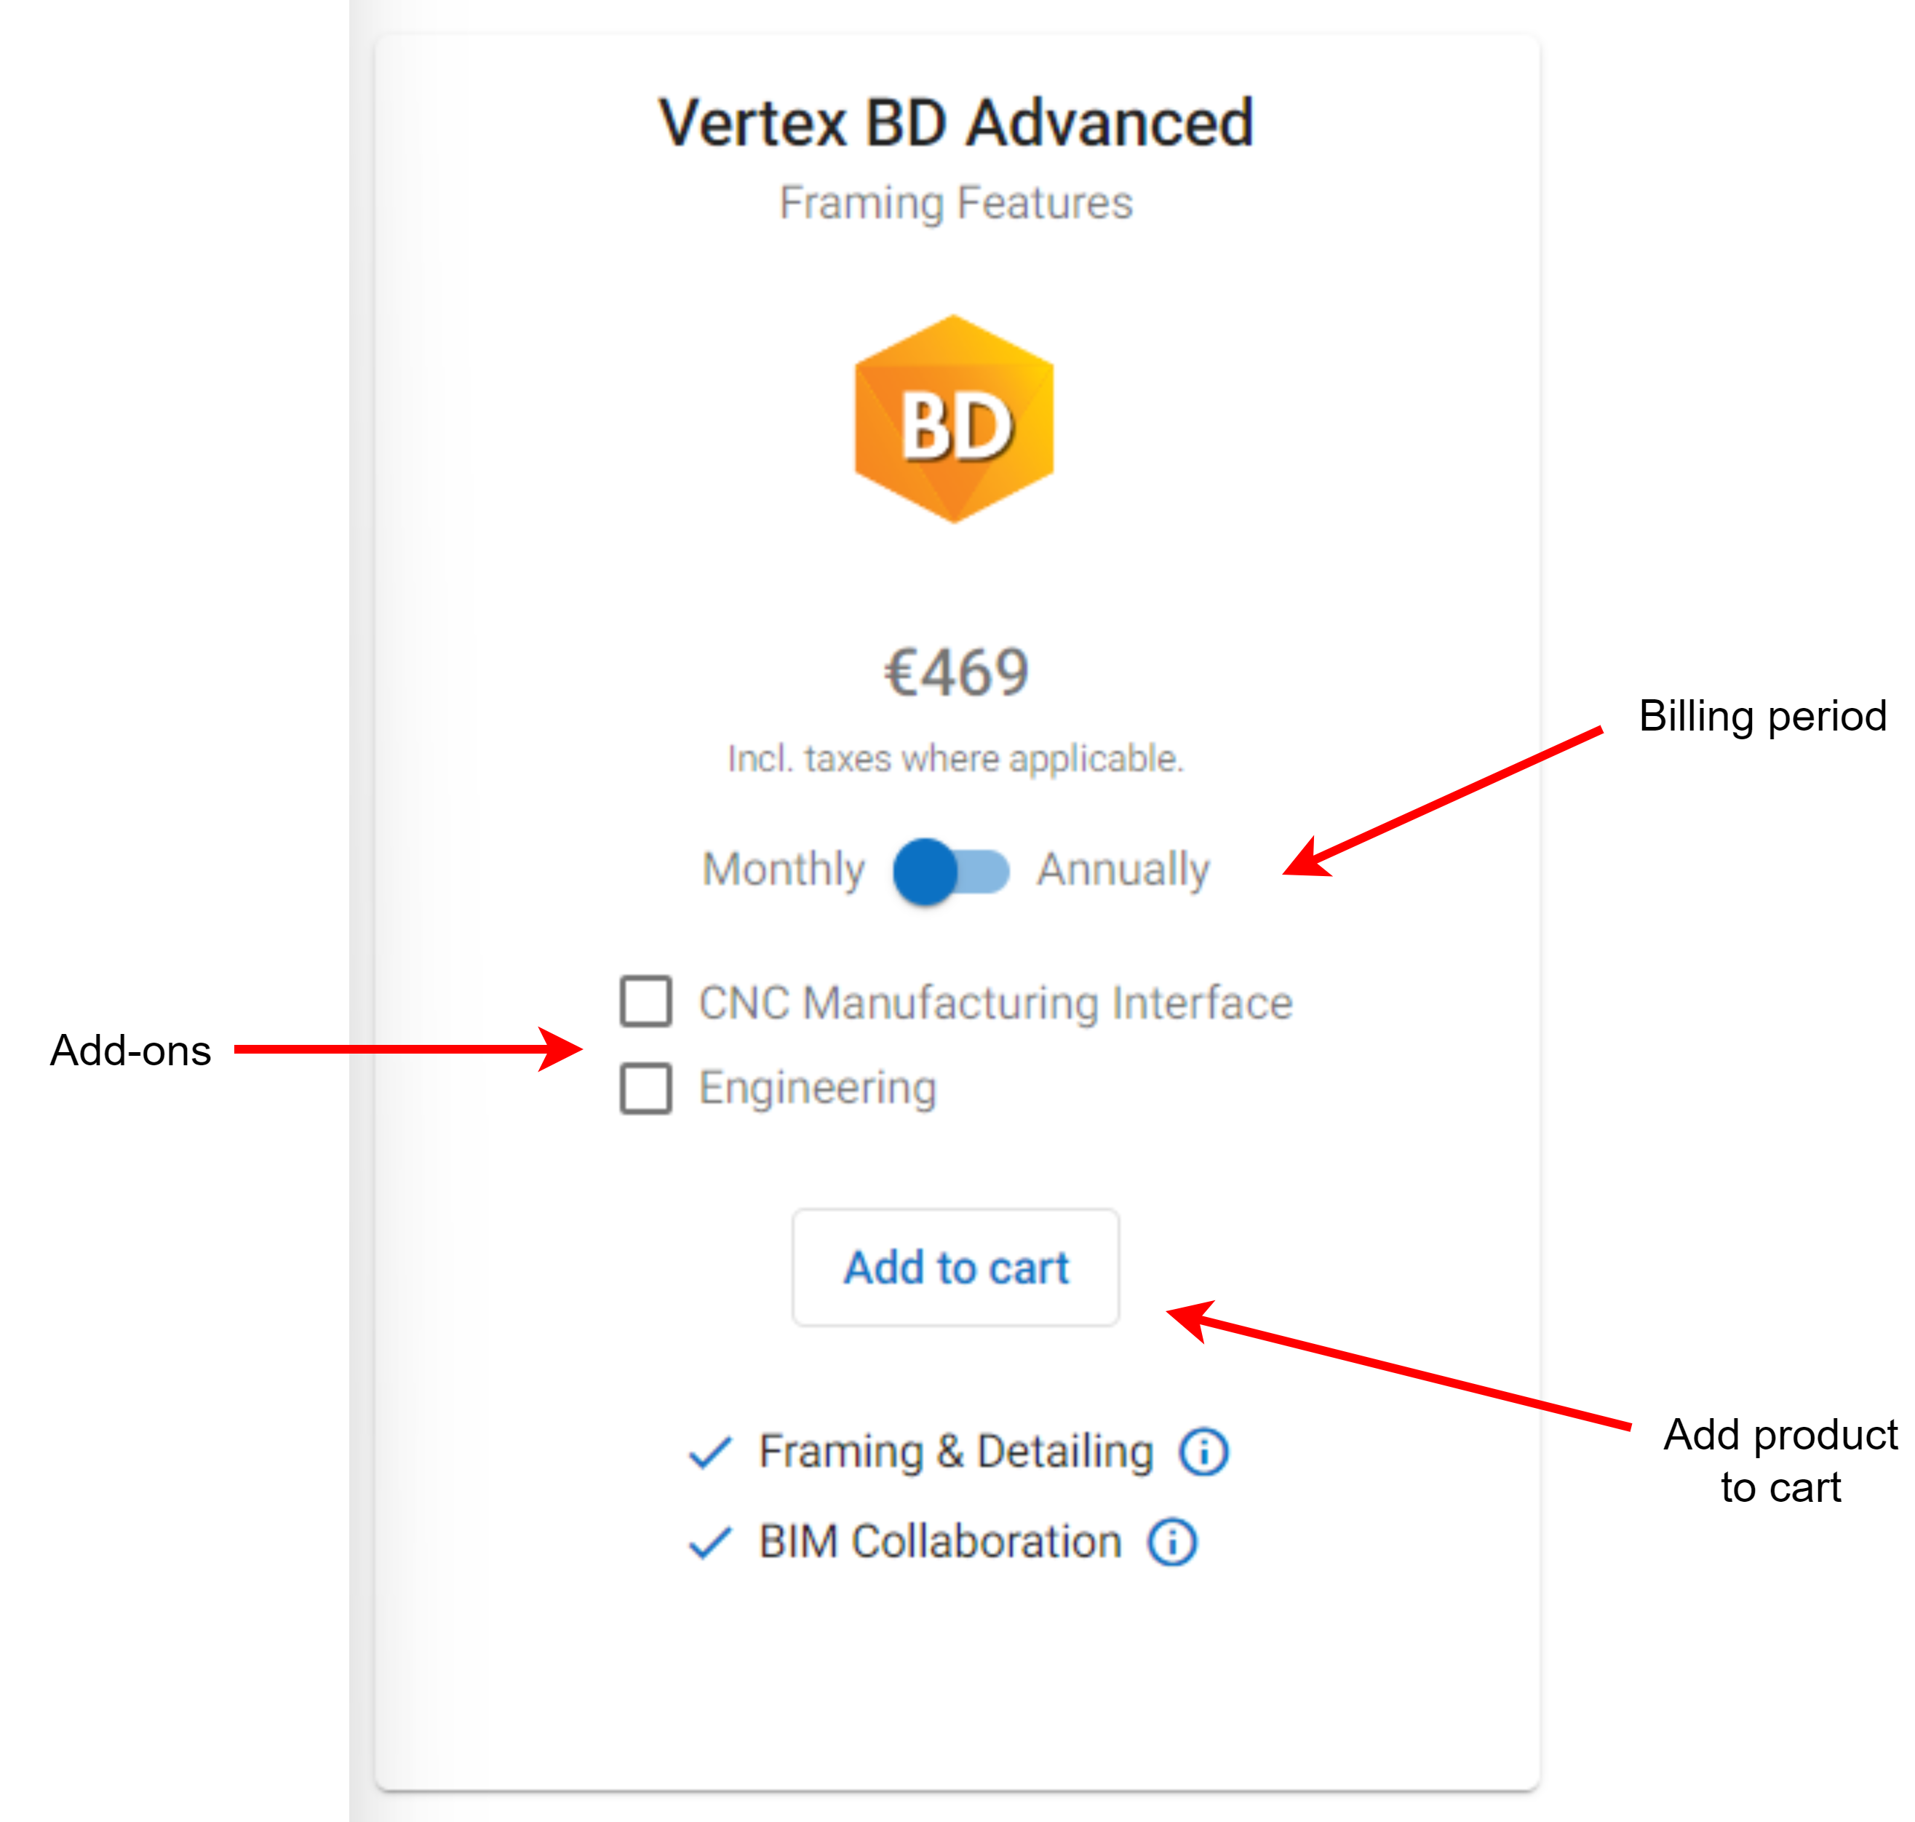Click the checkmark next to BIM Collaboration
This screenshot has height=1822, width=1915.
coord(710,1543)
